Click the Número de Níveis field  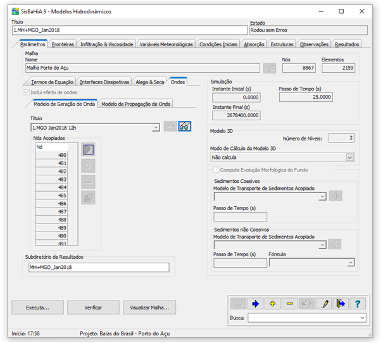(341, 138)
